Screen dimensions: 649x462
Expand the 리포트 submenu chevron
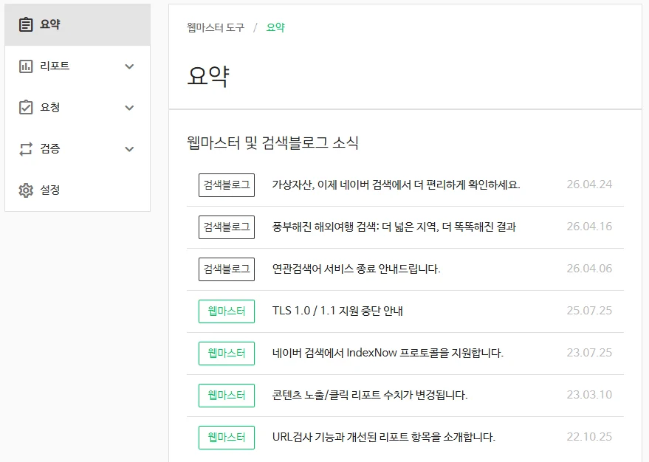coord(130,66)
